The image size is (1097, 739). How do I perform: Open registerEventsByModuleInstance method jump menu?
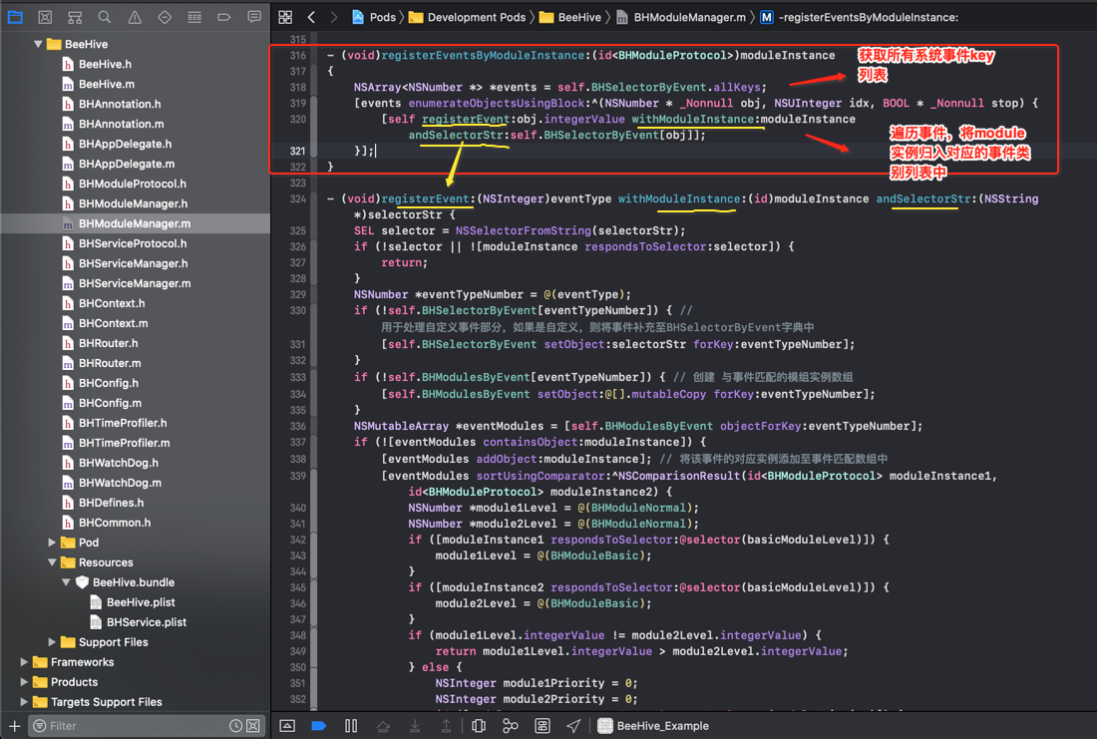860,17
